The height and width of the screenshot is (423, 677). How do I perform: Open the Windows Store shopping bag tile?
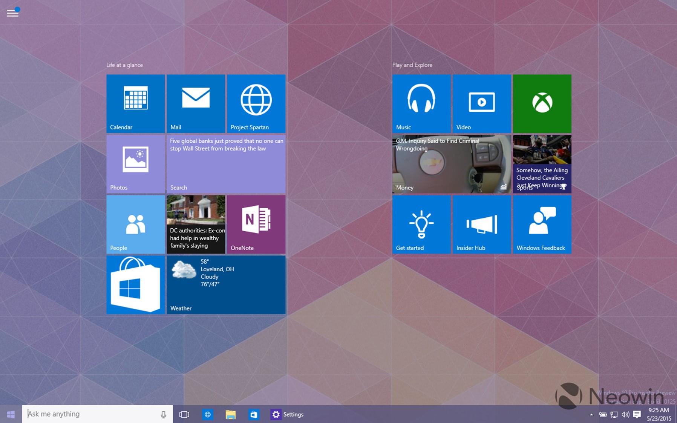coord(135,285)
